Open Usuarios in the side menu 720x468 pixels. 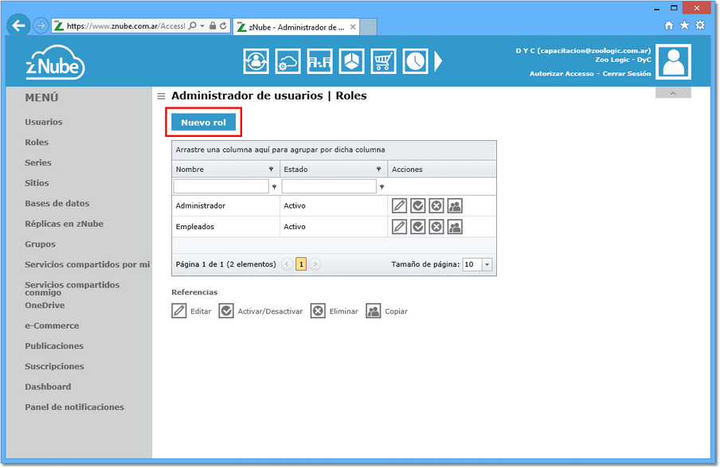tap(44, 122)
